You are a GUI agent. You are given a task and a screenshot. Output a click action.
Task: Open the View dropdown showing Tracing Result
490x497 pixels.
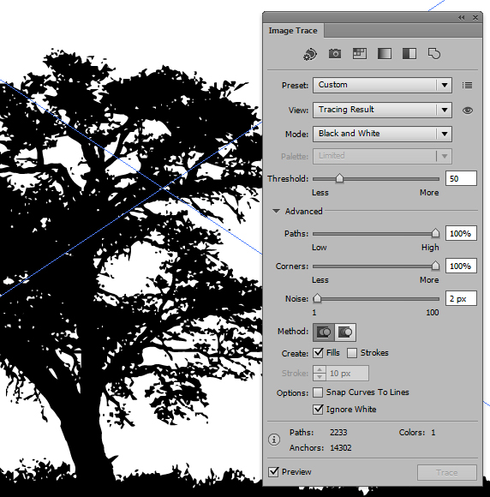382,110
